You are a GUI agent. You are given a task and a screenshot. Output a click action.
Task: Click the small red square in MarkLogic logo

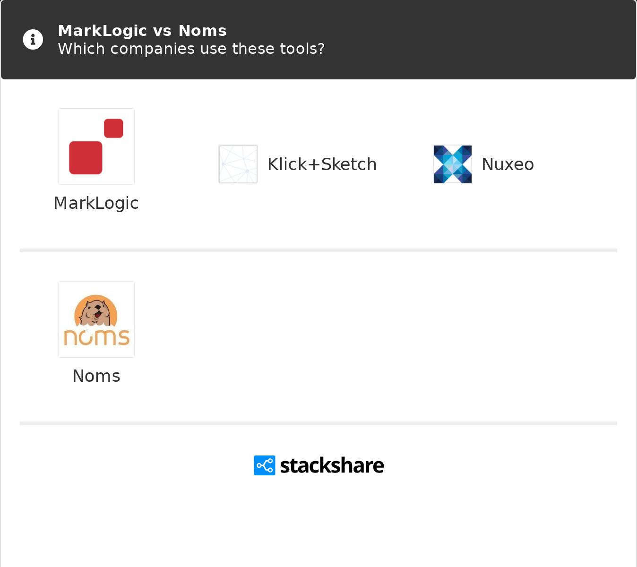(113, 129)
